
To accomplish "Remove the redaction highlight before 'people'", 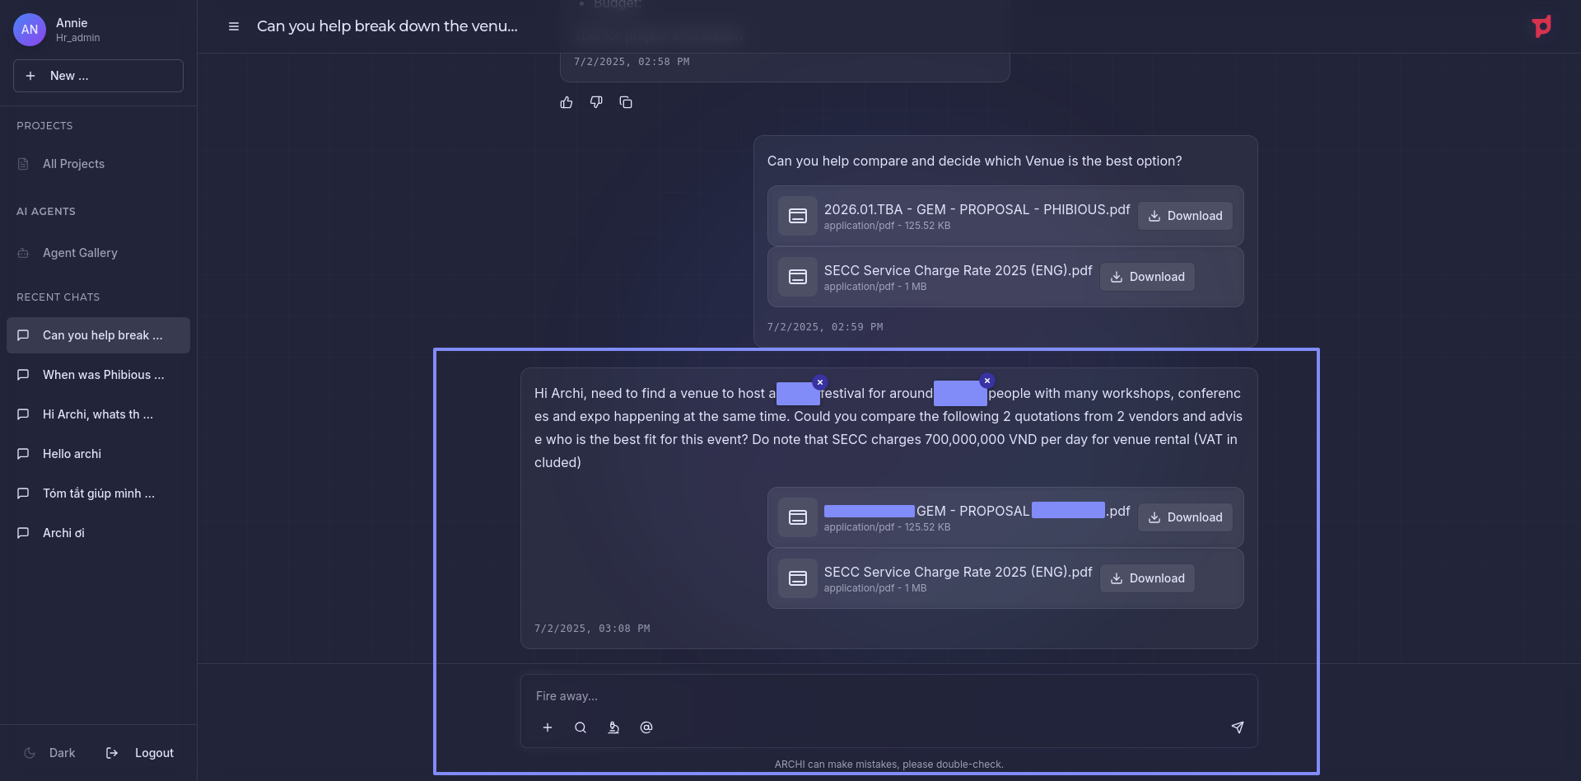I will (x=986, y=381).
